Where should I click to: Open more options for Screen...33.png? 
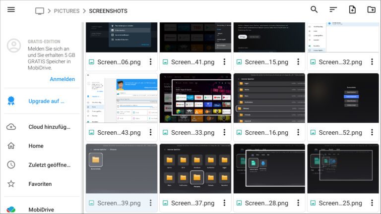tap(225, 132)
